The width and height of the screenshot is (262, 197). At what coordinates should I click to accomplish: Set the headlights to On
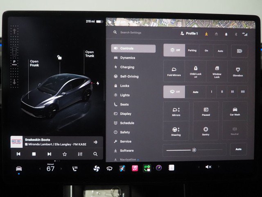coord(206,50)
